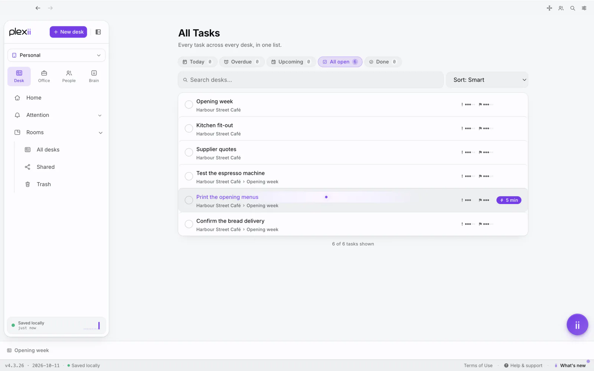This screenshot has width=594, height=371.
Task: Open the Trash room
Action: click(x=62, y=184)
